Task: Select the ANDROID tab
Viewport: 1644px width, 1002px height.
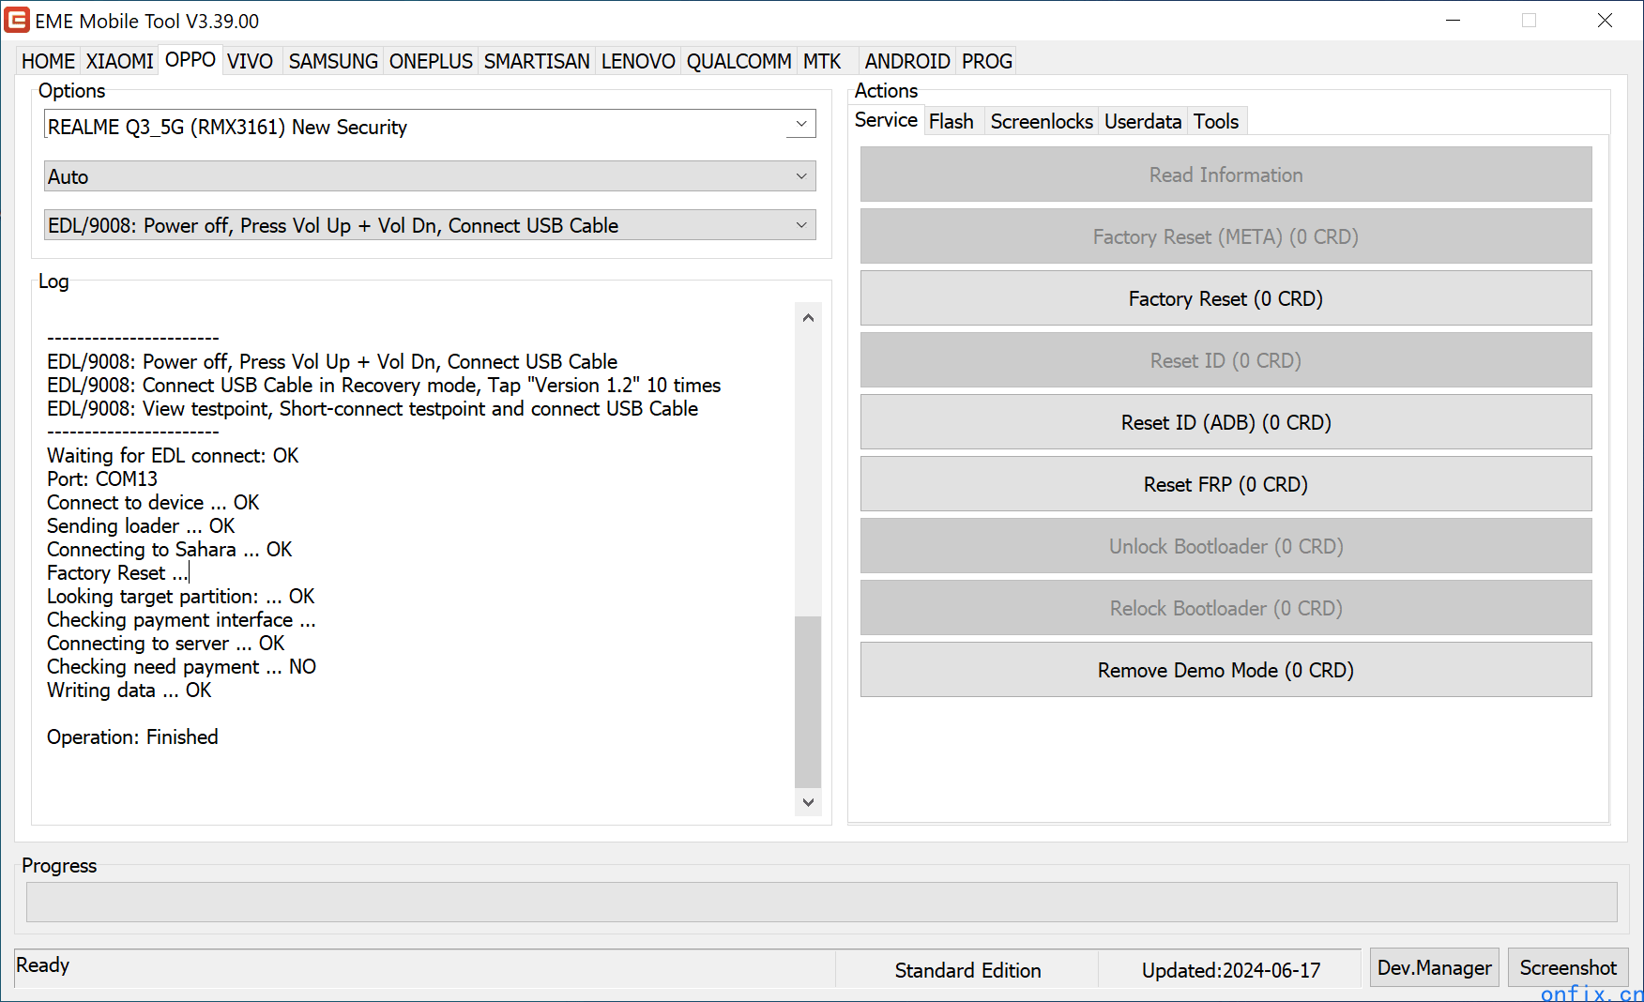Action: 907,62
